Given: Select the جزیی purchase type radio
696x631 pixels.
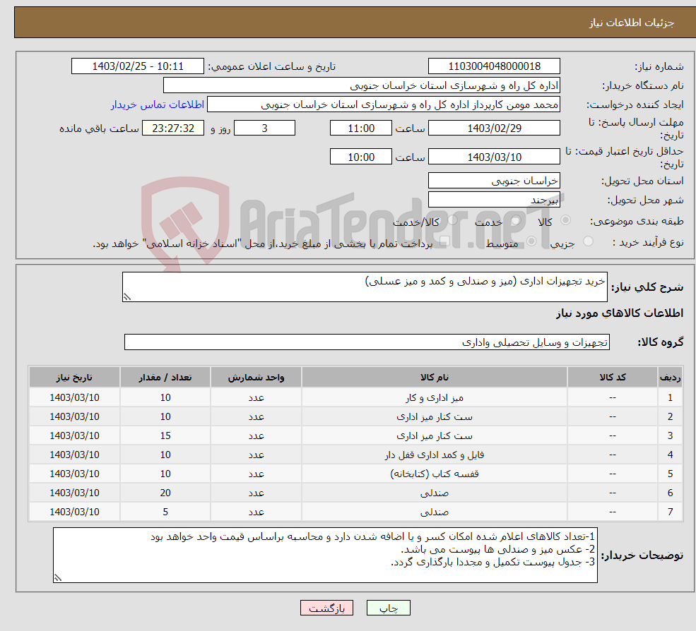Looking at the screenshot, I should coord(588,241).
